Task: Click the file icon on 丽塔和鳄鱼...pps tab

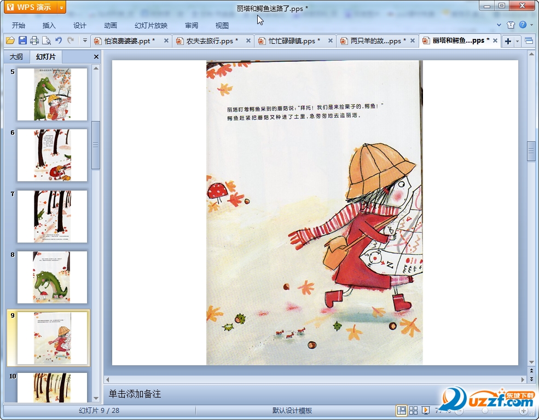Action: tap(426, 41)
